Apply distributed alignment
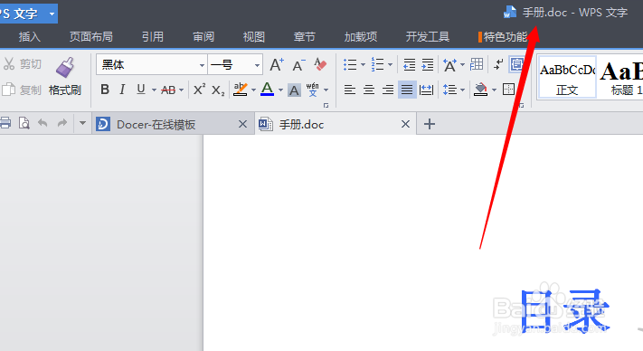This screenshot has height=351, width=643. pyautogui.click(x=427, y=90)
